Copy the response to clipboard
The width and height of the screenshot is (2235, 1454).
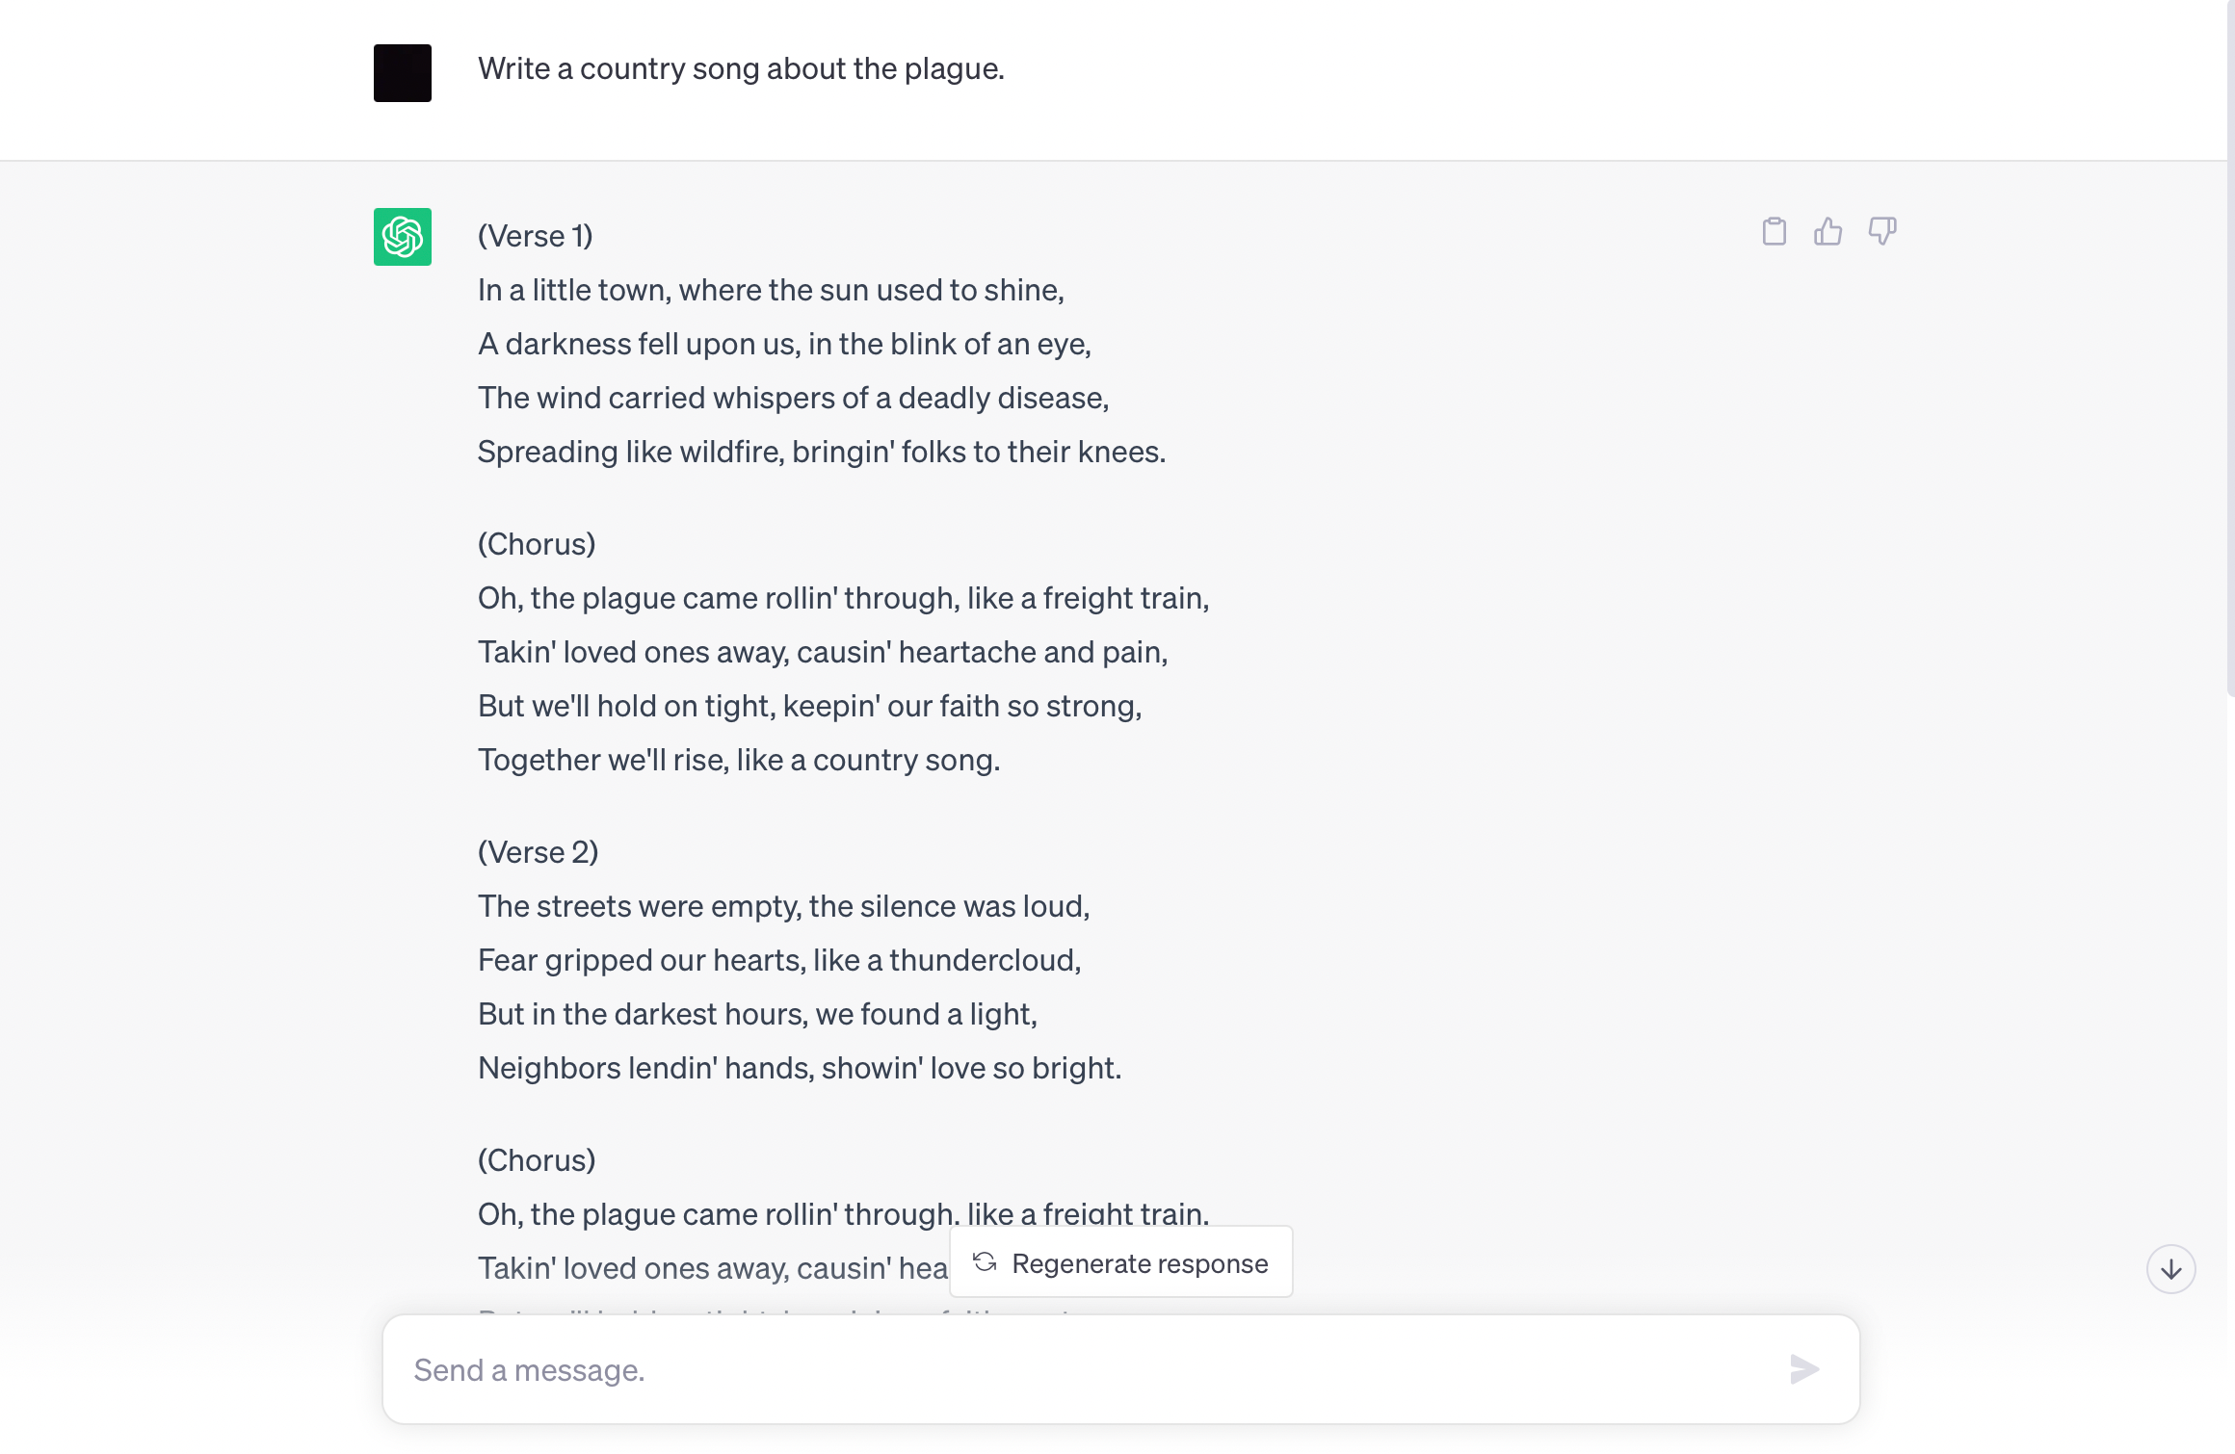(1774, 231)
